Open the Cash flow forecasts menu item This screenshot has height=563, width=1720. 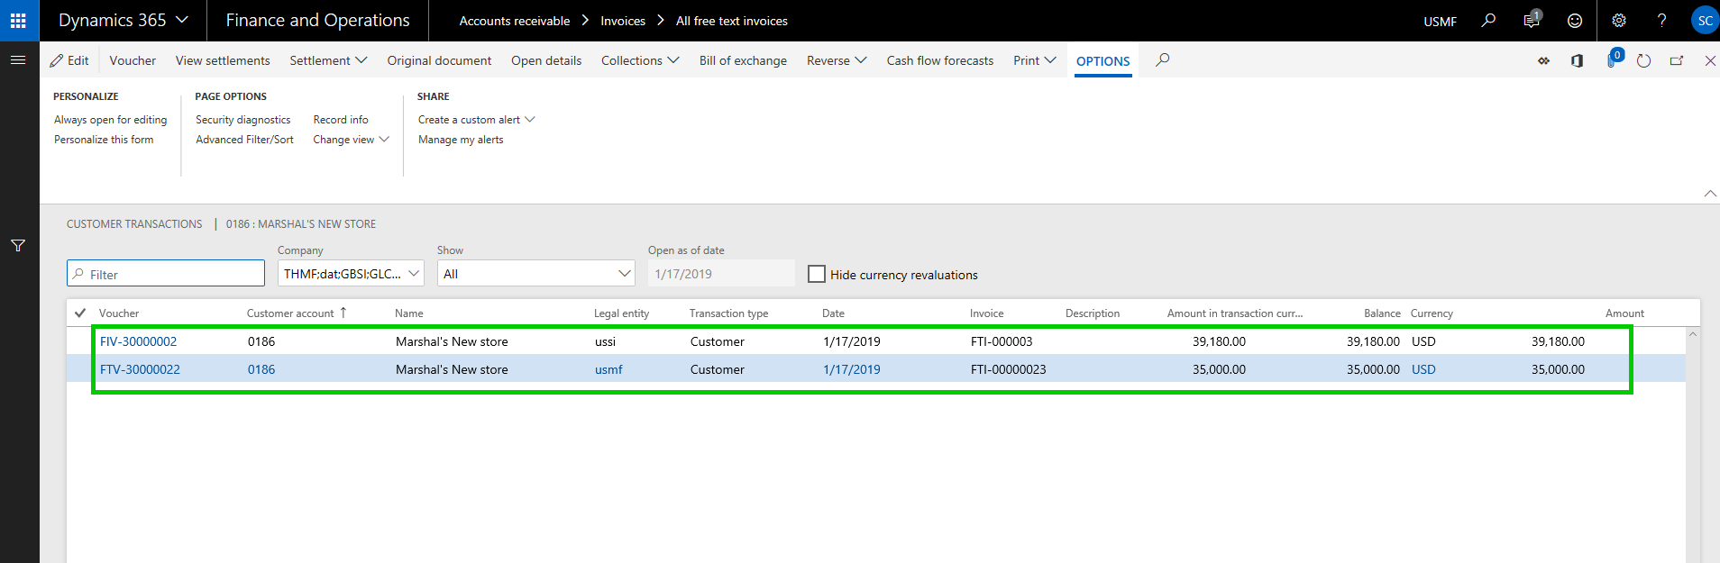click(x=939, y=60)
